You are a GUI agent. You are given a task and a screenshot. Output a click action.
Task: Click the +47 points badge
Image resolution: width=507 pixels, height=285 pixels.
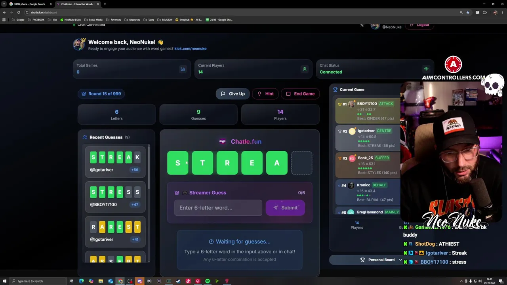coord(135,205)
